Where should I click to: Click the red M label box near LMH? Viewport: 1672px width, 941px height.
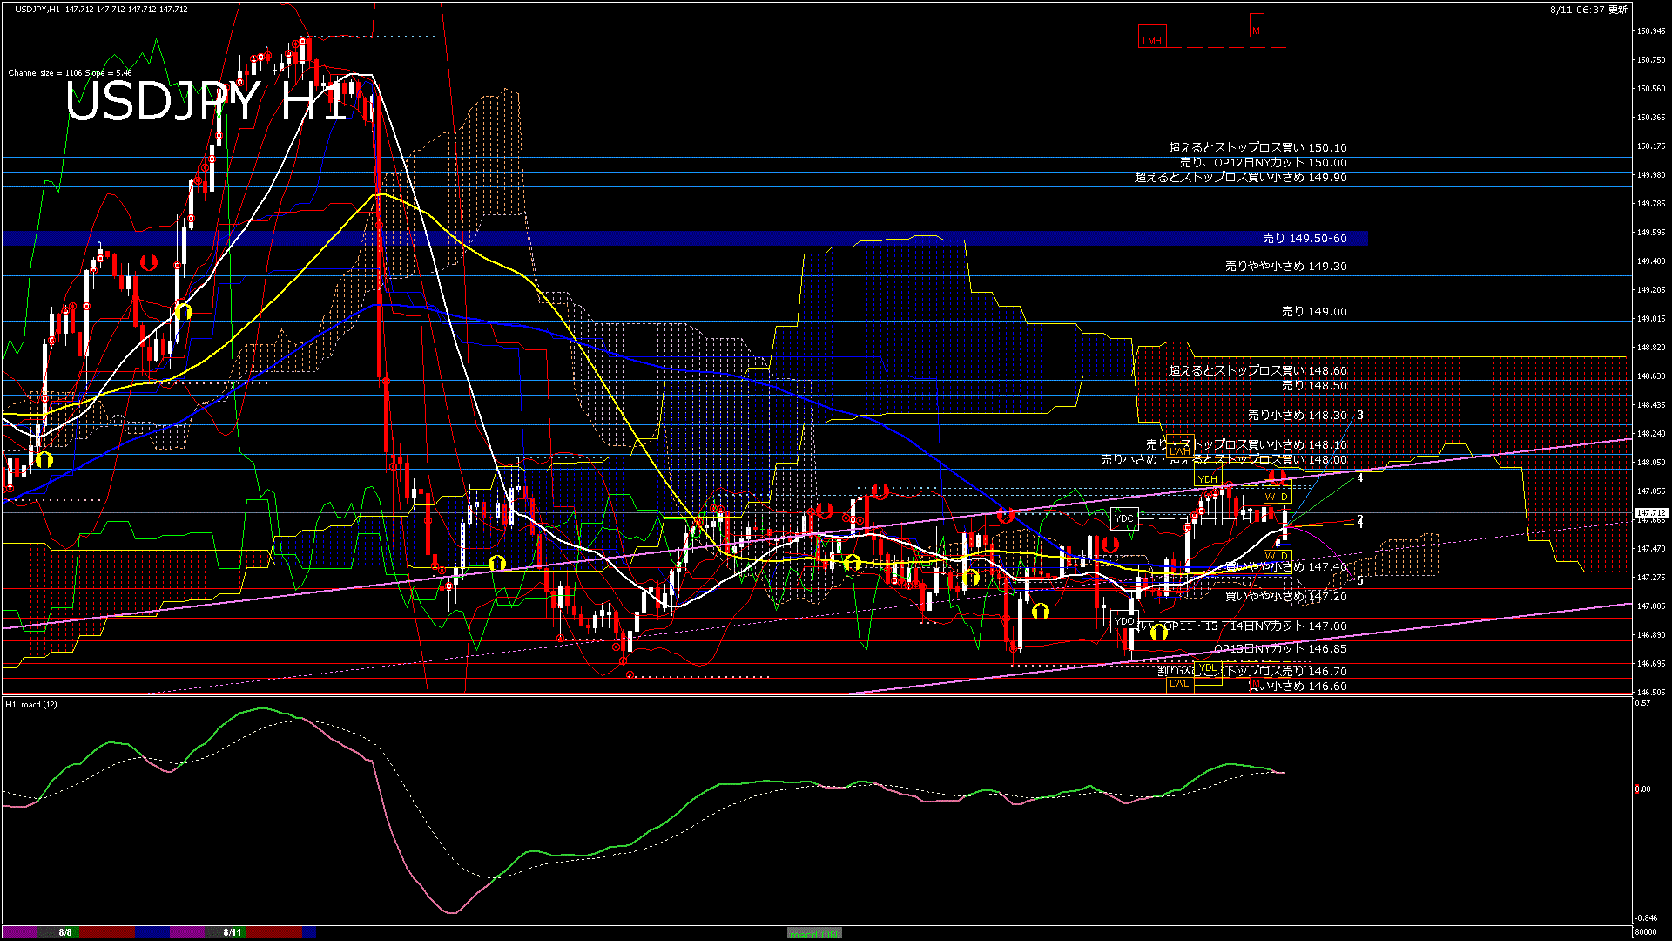[x=1256, y=26]
